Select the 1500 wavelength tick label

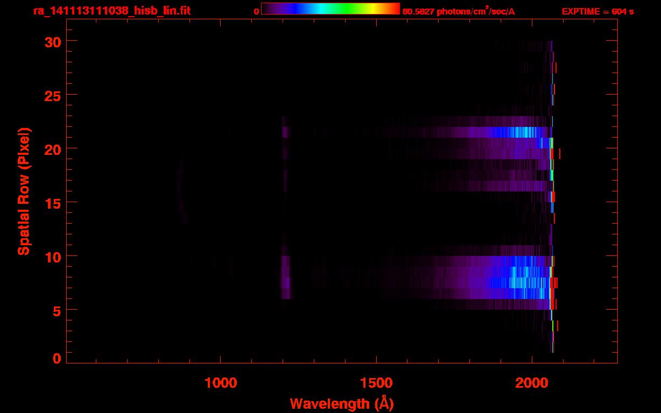(x=376, y=383)
